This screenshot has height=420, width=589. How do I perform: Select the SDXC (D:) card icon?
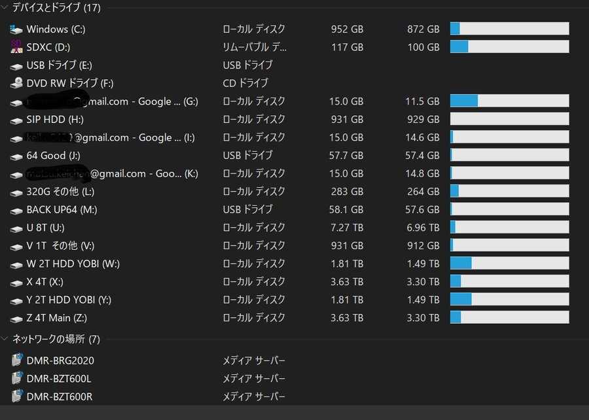pyautogui.click(x=16, y=47)
